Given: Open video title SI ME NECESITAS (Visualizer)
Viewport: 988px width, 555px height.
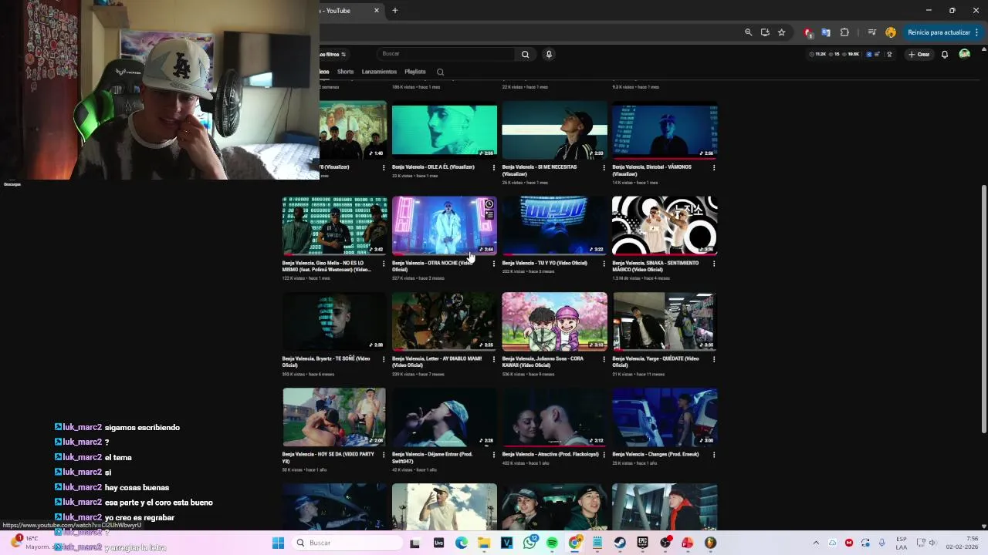Looking at the screenshot, I should (x=540, y=170).
